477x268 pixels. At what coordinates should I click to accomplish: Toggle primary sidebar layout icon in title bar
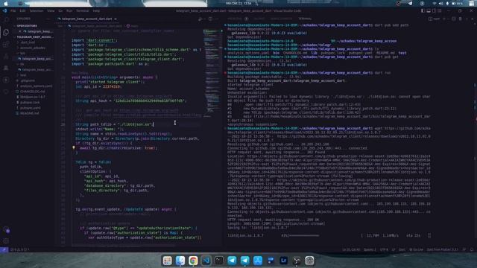pos(423,10)
